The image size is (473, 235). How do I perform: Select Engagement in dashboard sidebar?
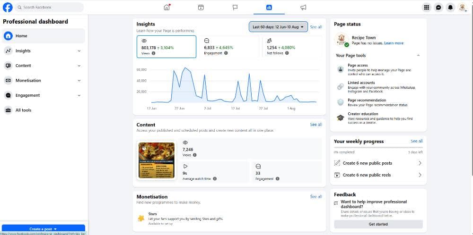pos(44,95)
